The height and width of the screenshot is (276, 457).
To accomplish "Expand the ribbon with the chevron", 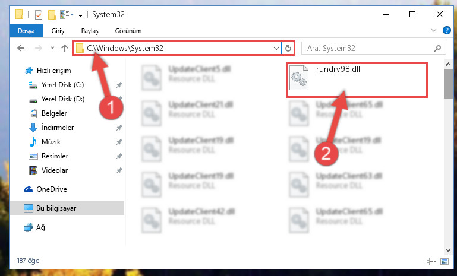I will (434, 30).
